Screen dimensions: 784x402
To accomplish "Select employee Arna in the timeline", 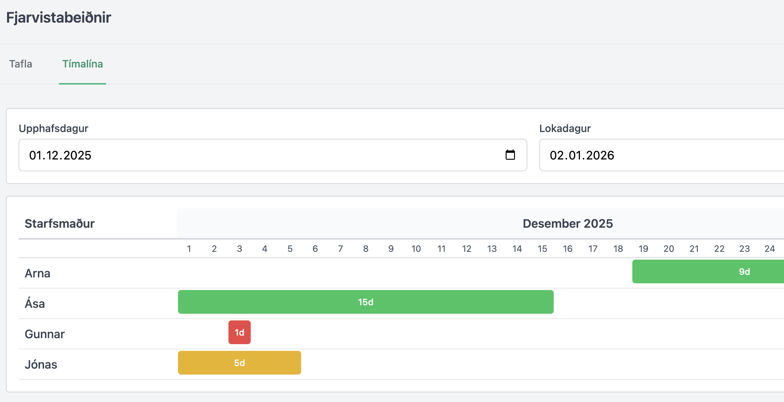I will point(37,273).
